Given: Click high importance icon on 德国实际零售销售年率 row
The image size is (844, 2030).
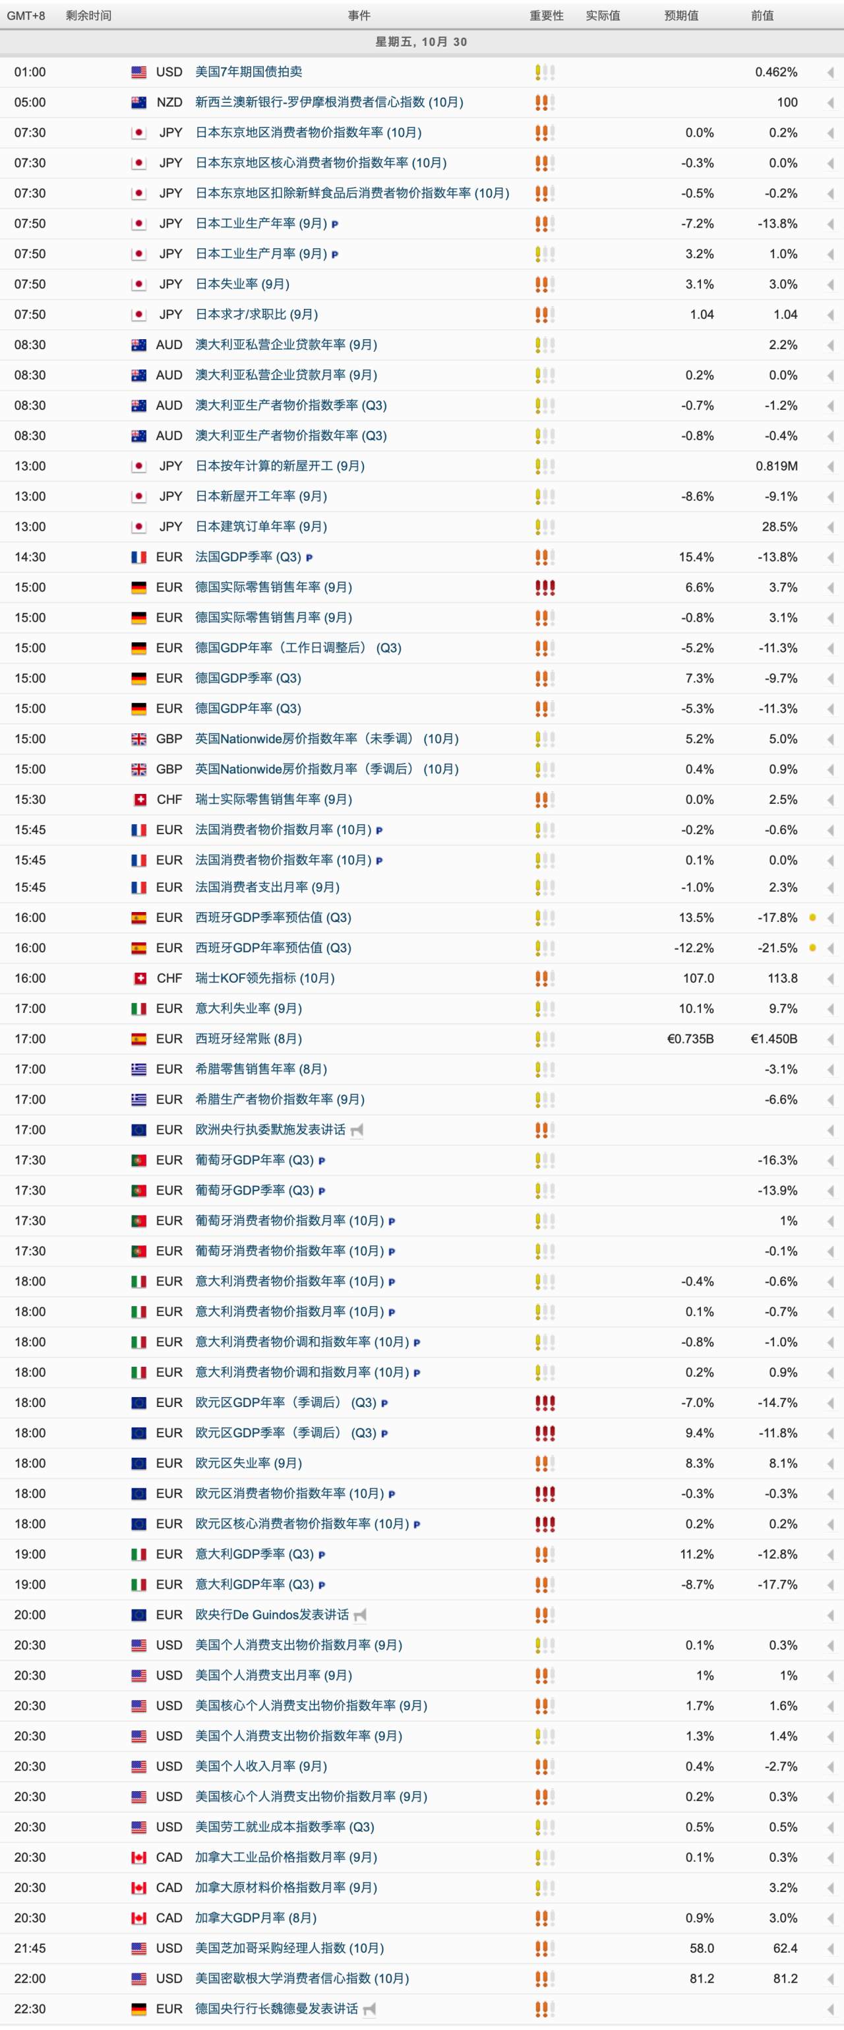Looking at the screenshot, I should coord(545,588).
